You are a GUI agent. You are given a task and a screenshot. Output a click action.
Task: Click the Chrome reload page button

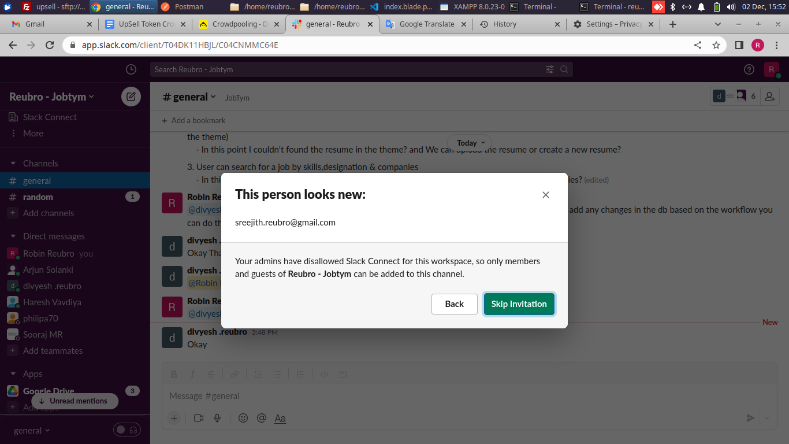[x=50, y=45]
